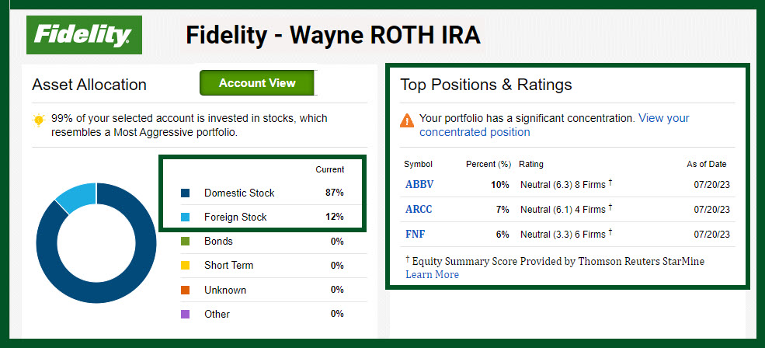Open the ABBV stock symbol link
The image size is (765, 348).
point(419,185)
